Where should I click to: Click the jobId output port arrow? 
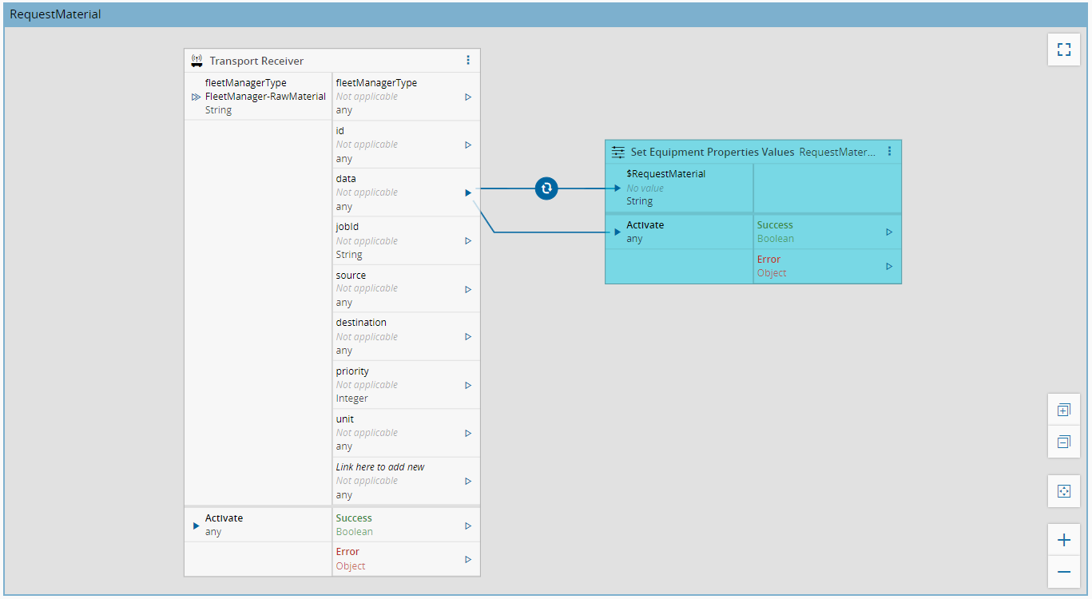pyautogui.click(x=468, y=240)
